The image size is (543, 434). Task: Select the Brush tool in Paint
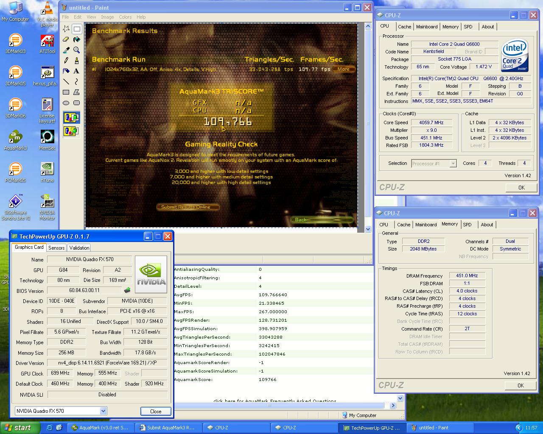(x=77, y=61)
